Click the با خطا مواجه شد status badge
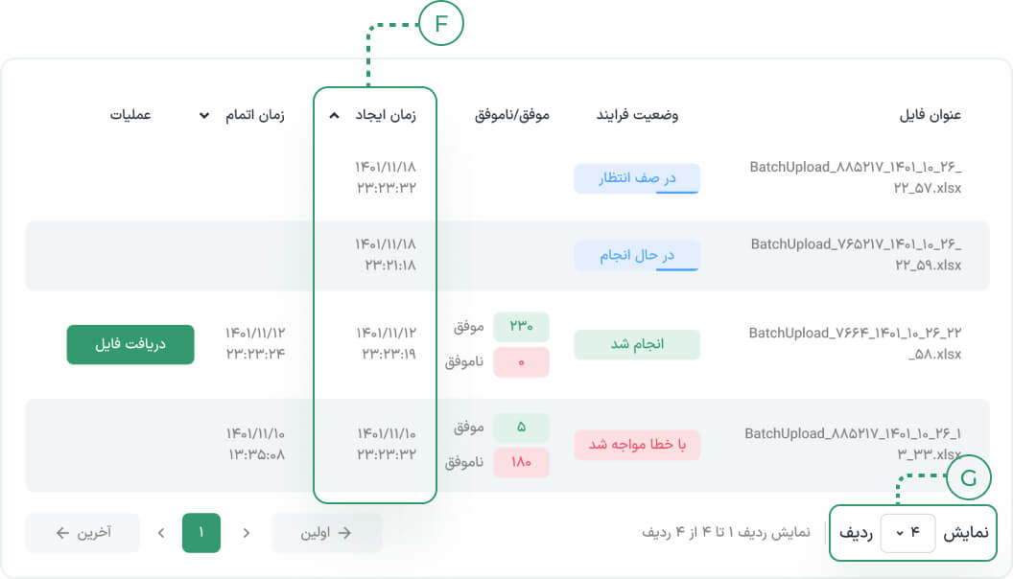This screenshot has width=1013, height=579. pyautogui.click(x=637, y=445)
